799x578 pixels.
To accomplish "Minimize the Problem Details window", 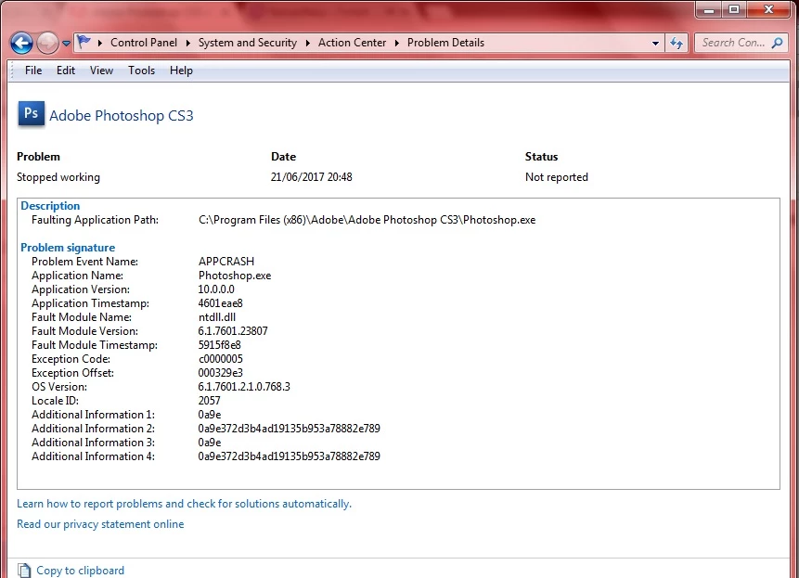I will pos(708,9).
